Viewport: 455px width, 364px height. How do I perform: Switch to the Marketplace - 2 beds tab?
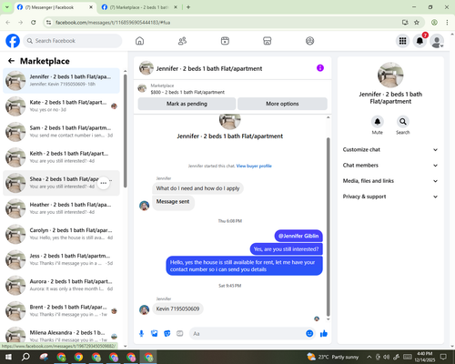[139, 7]
